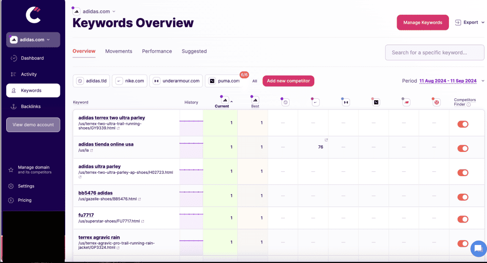This screenshot has height=263, width=487.
Task: Select the puma.com competitor chip
Action: click(224, 81)
